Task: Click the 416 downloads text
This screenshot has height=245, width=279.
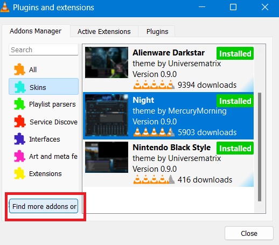Action: click(x=205, y=180)
